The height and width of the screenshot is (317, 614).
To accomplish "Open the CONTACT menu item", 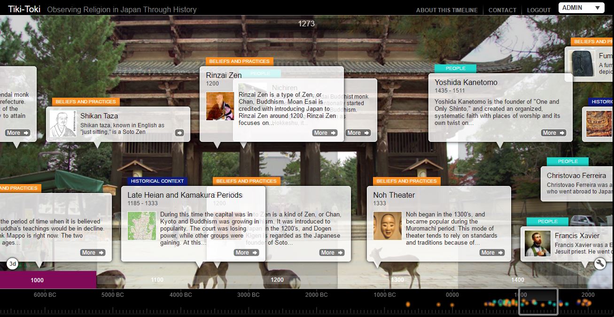I will [502, 10].
